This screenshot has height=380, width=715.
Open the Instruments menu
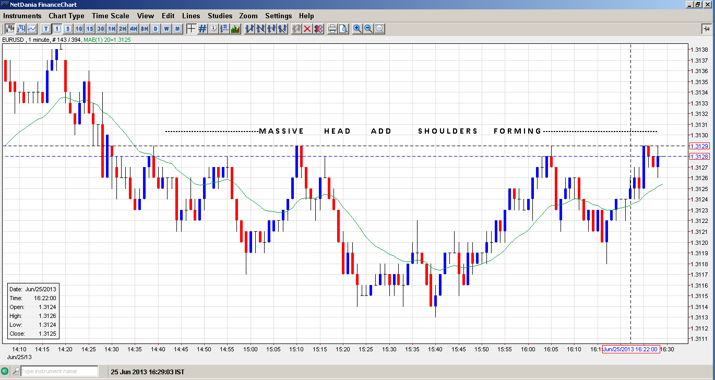pos(22,16)
